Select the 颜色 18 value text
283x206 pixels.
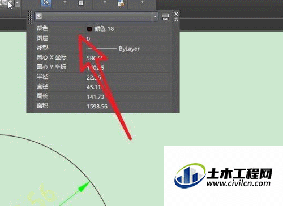(x=104, y=29)
